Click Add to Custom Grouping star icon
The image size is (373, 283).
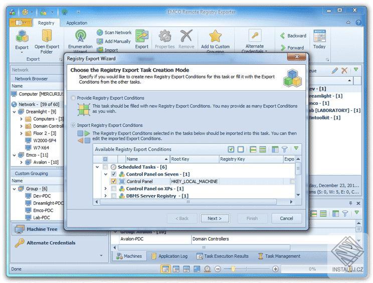(215, 36)
